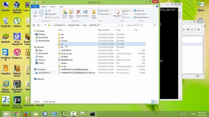This screenshot has width=209, height=117.
Task: Click Paste shortcut option
Action: click(52, 17)
